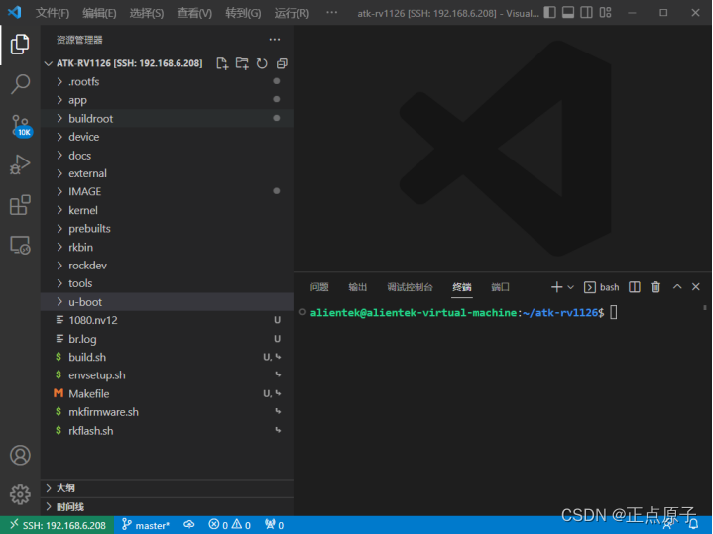Image resolution: width=713 pixels, height=534 pixels.
Task: Click the master* git branch in status bar
Action: coord(146,525)
